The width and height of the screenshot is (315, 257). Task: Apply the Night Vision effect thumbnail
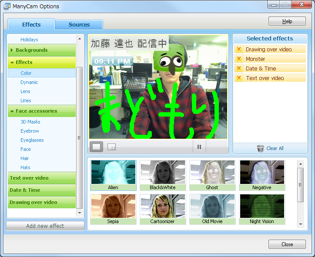click(262, 209)
